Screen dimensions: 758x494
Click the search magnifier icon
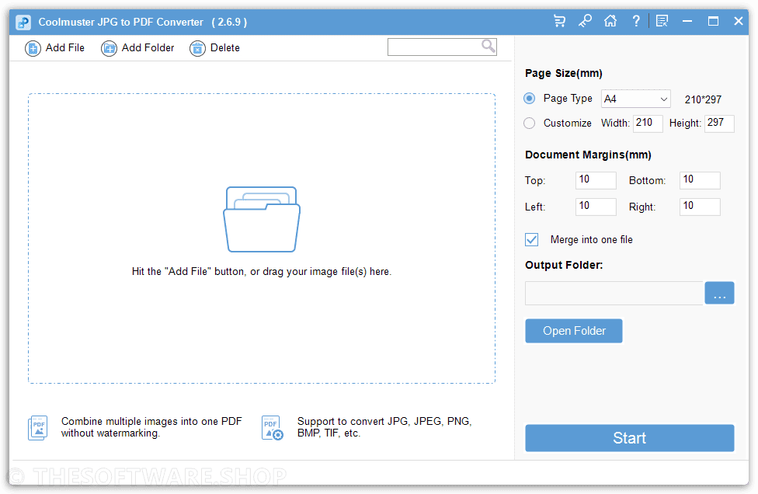[489, 47]
